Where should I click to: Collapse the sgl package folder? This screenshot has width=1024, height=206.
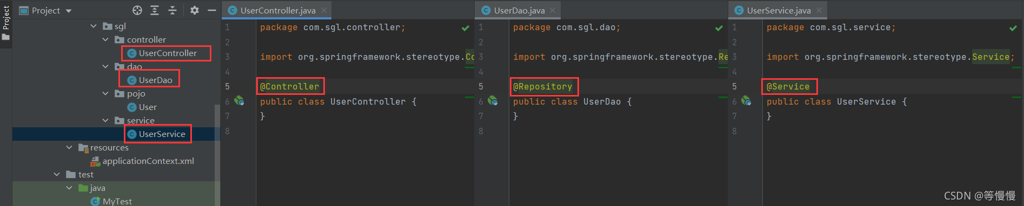click(94, 26)
